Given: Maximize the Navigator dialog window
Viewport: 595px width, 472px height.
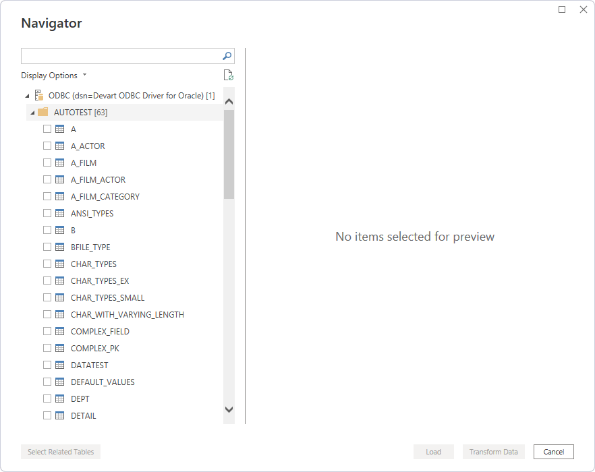Looking at the screenshot, I should click(x=562, y=9).
